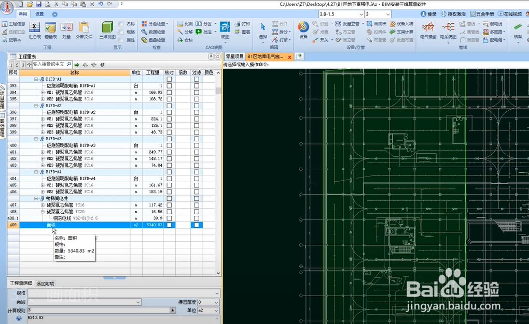Image resolution: width=529 pixels, height=324 pixels.
Task: Click the green arrow in 工程量表 toolbar
Action: (x=77, y=65)
